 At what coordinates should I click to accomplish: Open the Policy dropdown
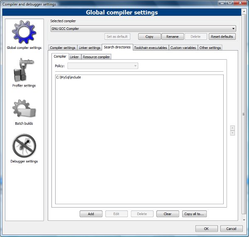pyautogui.click(x=103, y=65)
